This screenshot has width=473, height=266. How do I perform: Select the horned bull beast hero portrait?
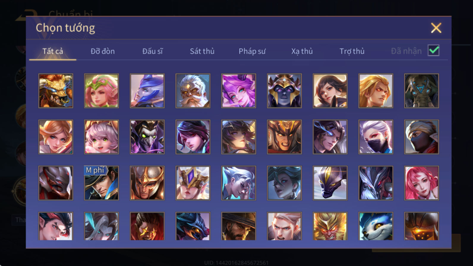pos(56,91)
